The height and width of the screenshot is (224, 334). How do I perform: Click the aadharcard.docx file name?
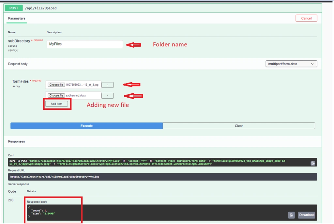pos(76,95)
